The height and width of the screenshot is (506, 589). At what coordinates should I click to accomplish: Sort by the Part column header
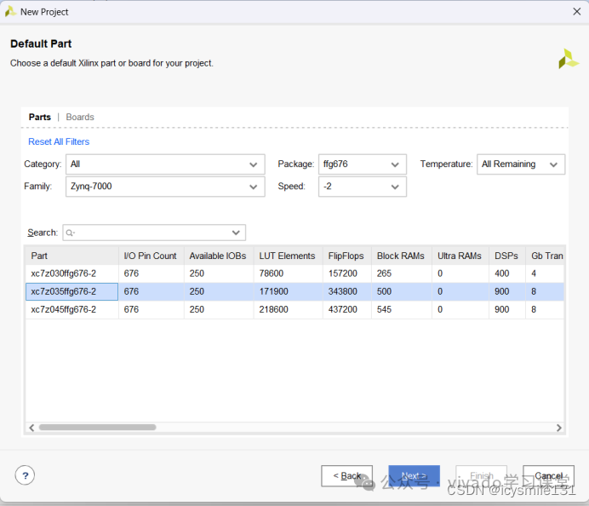point(71,256)
